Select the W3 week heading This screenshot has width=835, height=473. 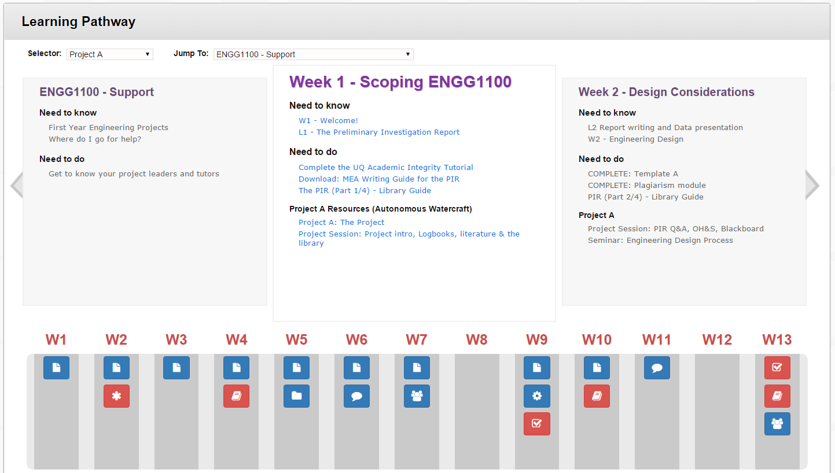[176, 339]
